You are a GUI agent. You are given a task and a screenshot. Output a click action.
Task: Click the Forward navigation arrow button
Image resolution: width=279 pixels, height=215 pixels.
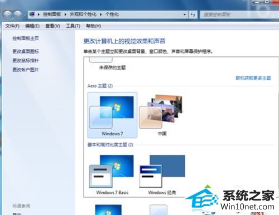click(x=18, y=14)
